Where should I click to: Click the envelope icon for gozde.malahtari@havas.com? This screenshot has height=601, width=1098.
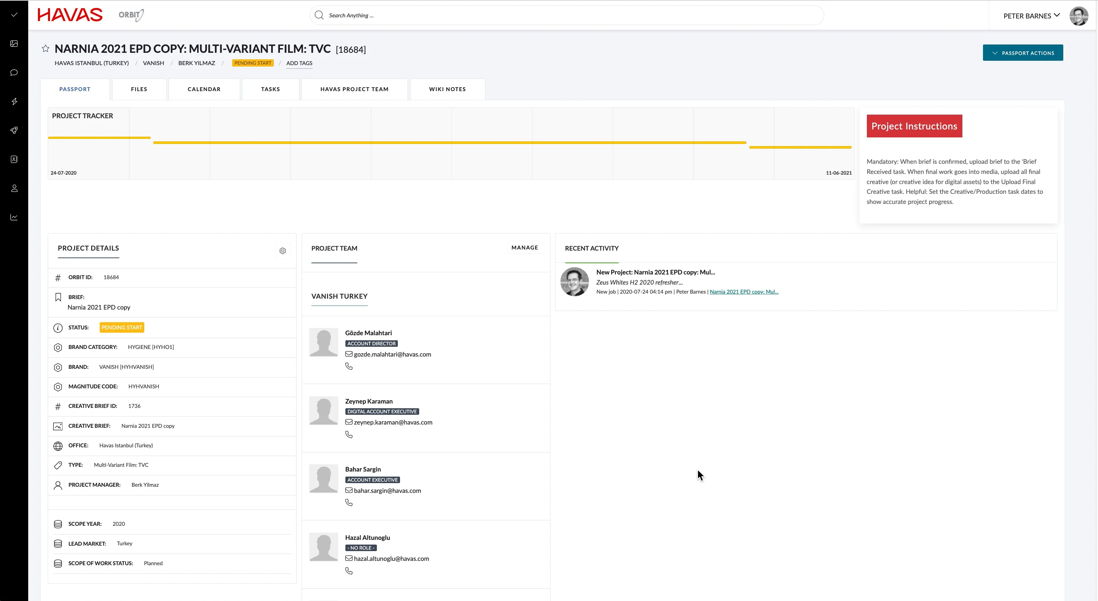pos(349,354)
